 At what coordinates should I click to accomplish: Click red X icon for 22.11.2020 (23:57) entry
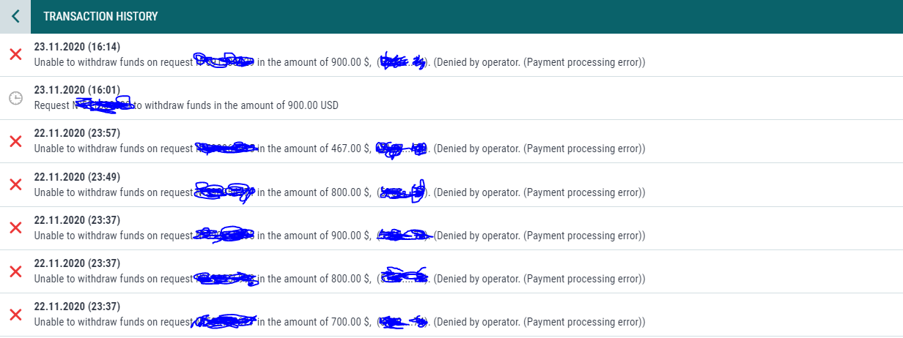point(15,141)
